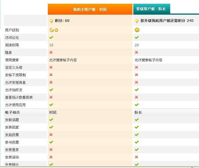
Task: Click the moon icon in 用户级别 row
Action: [x=52, y=30]
